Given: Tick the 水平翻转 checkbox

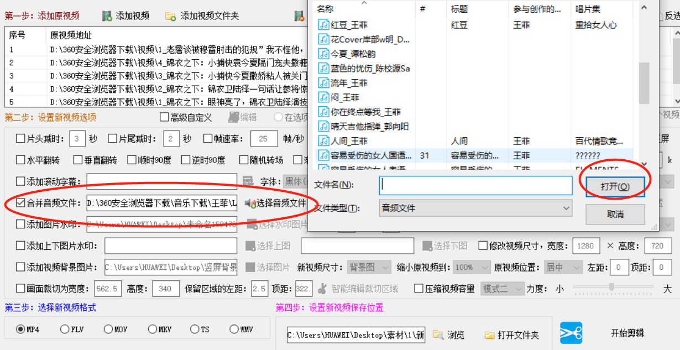Looking at the screenshot, I should point(20,160).
